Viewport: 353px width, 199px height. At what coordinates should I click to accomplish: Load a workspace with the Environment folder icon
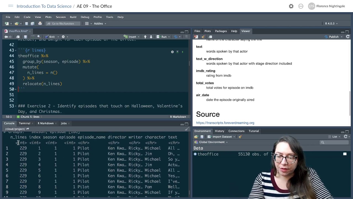(x=196, y=137)
